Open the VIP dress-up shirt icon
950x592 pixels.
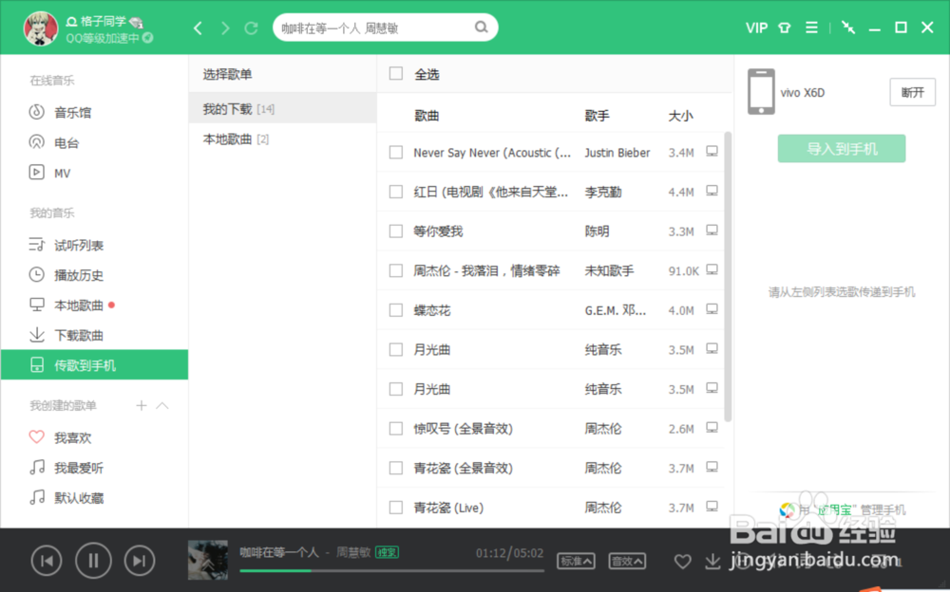pyautogui.click(x=784, y=28)
